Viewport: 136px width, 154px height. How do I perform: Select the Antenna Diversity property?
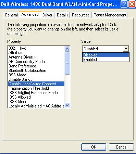pyautogui.click(x=36, y=57)
